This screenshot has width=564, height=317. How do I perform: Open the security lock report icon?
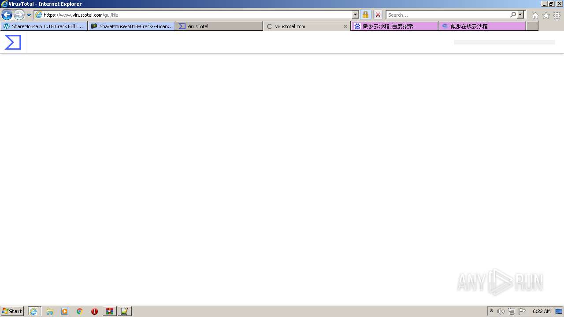(x=365, y=15)
